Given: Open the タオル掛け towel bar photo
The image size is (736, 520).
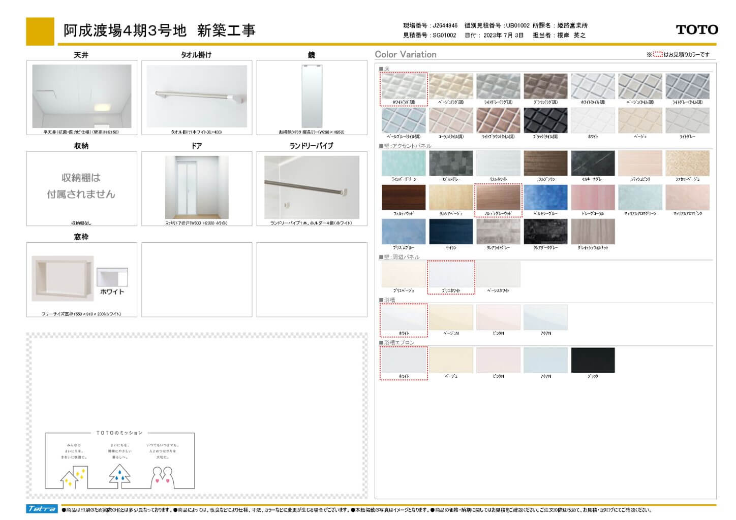Looking at the screenshot, I should tap(197, 96).
